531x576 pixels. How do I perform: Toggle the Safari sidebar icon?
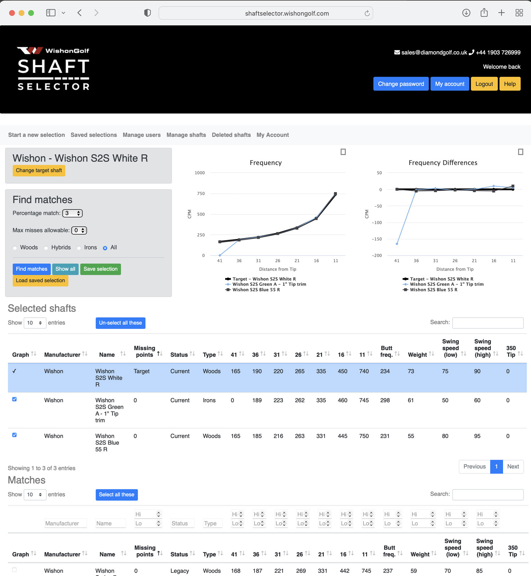[51, 13]
